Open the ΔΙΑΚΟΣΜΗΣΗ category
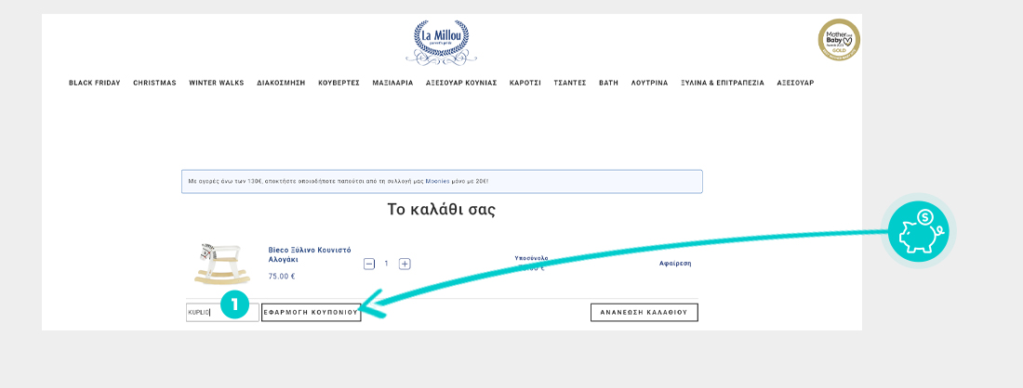Viewport: 1023px width, 388px height. [281, 83]
